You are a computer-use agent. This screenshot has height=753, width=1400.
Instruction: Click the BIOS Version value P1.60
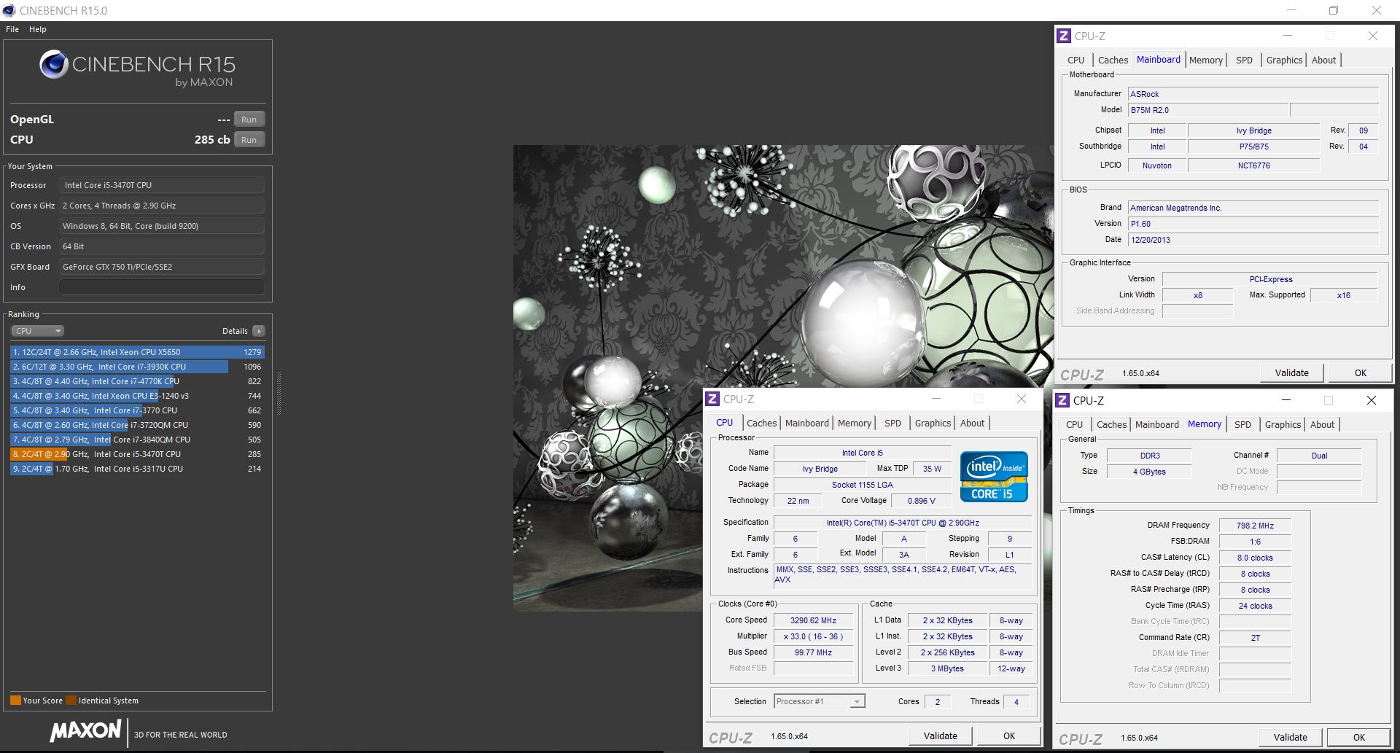(x=1253, y=224)
